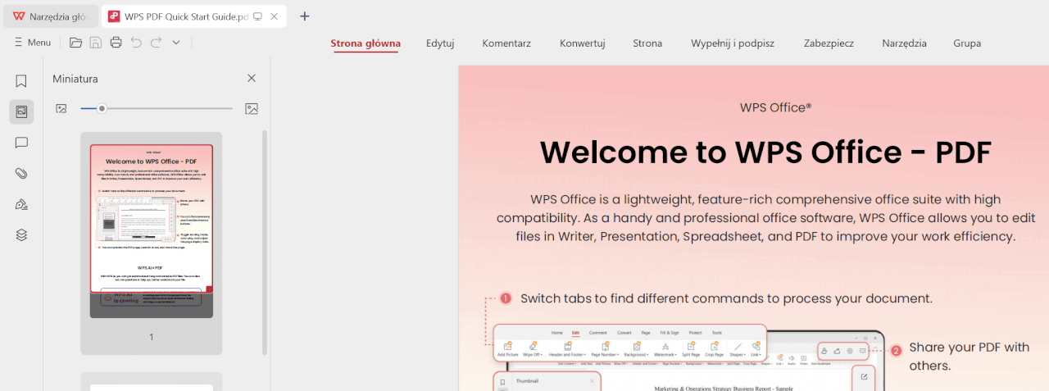
Task: Click the Undo arrow icon
Action: [x=136, y=43]
